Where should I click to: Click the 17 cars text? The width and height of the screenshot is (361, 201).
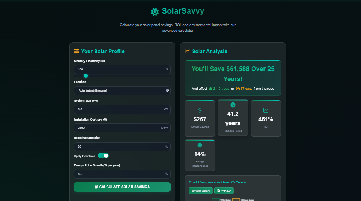click(246, 88)
